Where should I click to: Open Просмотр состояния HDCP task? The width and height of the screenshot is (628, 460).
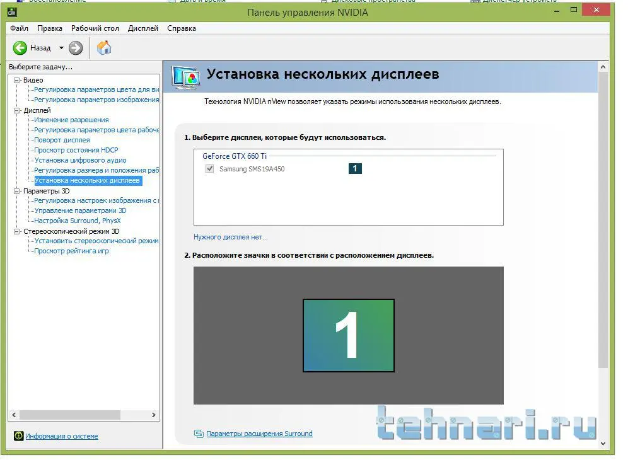76,150
